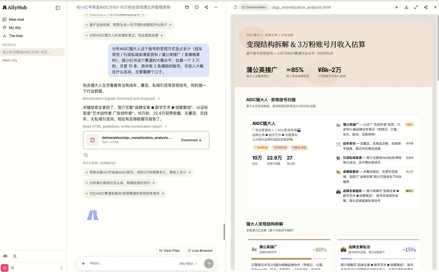Expand the Yi account switcher
The height and width of the screenshot is (272, 439).
(61, 268)
